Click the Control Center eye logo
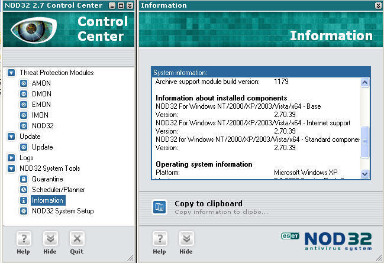 tap(34, 30)
